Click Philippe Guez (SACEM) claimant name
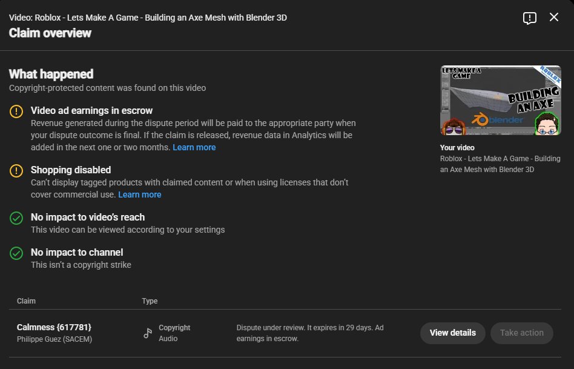Viewport: 574px width, 369px height. (x=54, y=339)
